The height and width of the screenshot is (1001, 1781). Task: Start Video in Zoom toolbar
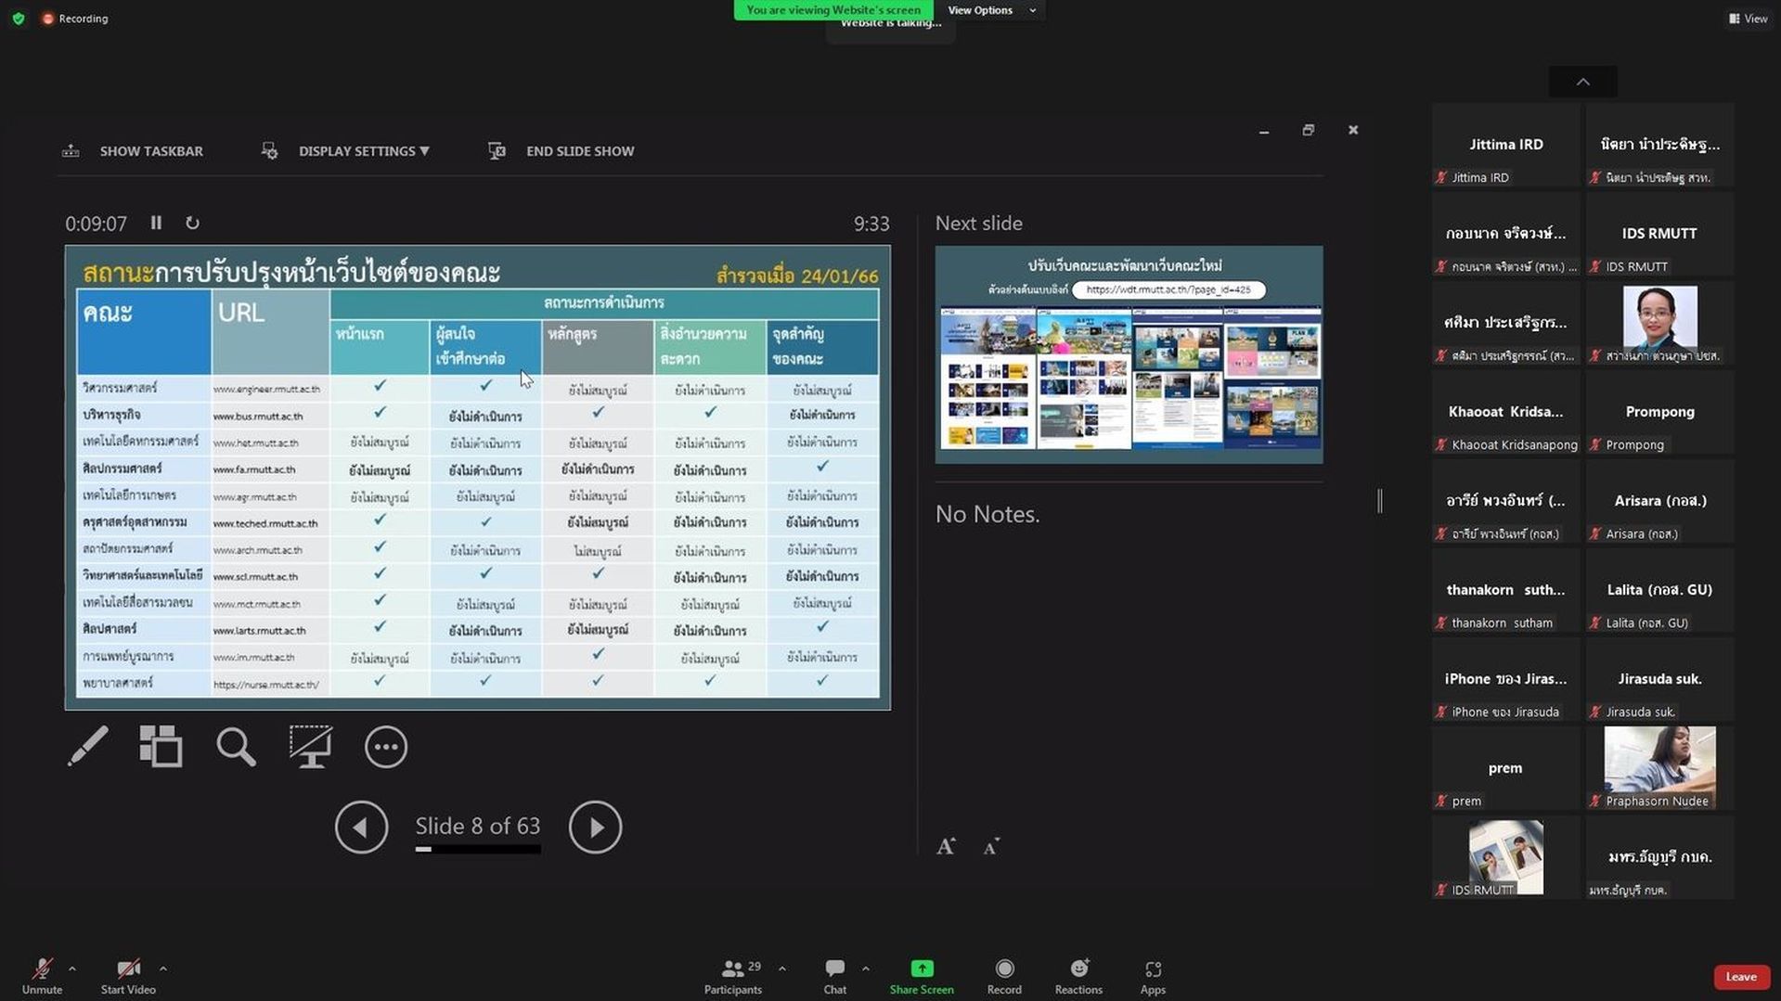coord(128,977)
